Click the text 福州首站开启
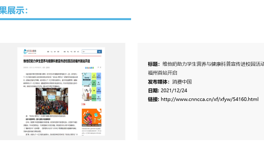This screenshot has width=264, height=166. click(x=163, y=73)
